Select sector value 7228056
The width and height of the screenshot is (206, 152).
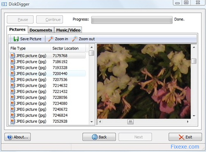(x=60, y=97)
